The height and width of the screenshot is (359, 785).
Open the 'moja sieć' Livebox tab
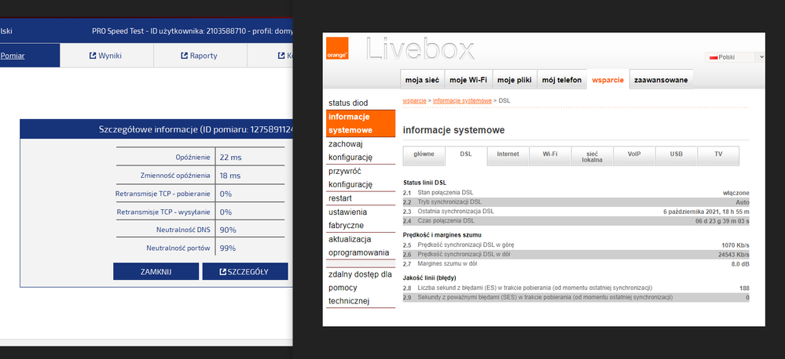click(x=422, y=80)
